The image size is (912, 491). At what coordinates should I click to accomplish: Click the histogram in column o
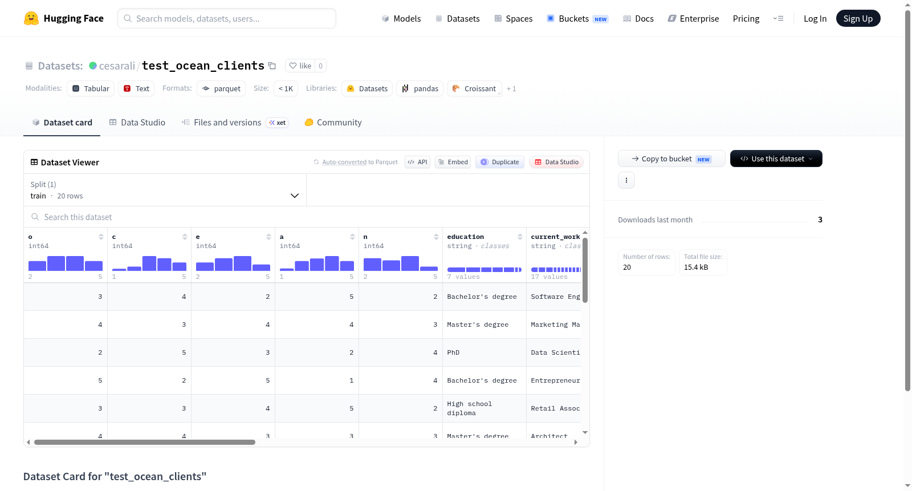click(x=66, y=263)
